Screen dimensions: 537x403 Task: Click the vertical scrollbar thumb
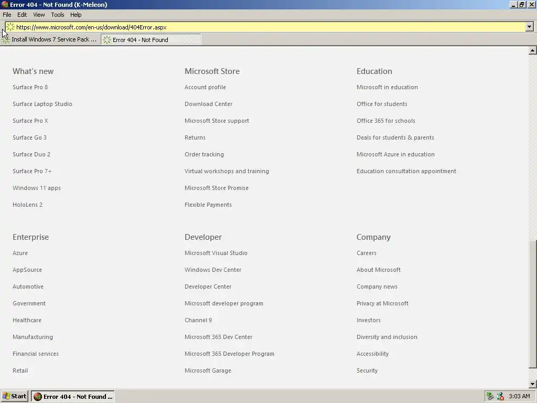tap(532, 305)
